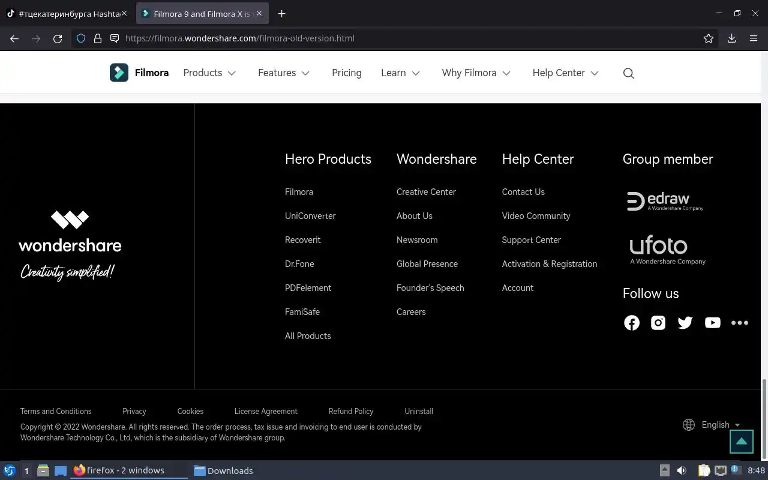
Task: Click the edraw group member logo
Action: 665,202
